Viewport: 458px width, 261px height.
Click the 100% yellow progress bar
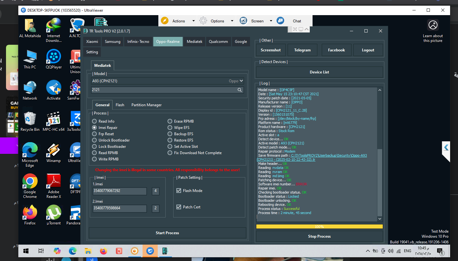coord(319,227)
